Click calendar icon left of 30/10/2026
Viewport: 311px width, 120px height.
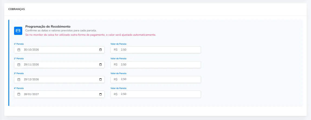coord(19,50)
